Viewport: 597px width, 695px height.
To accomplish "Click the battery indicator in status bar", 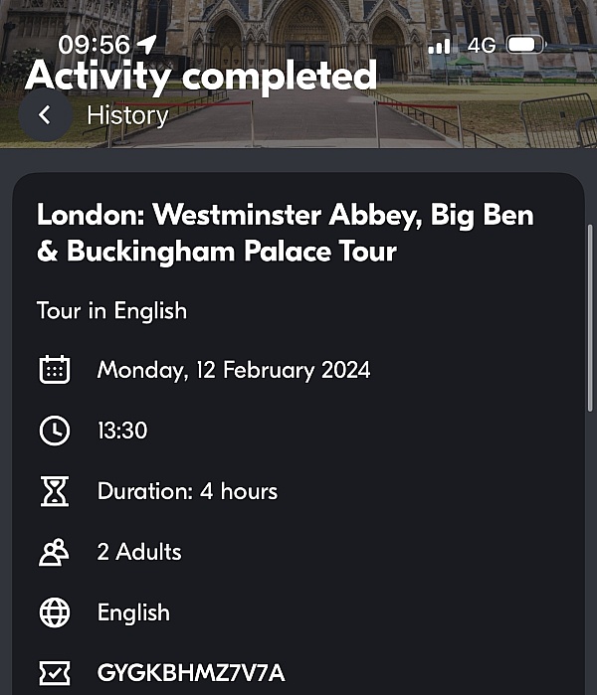I will coord(526,45).
